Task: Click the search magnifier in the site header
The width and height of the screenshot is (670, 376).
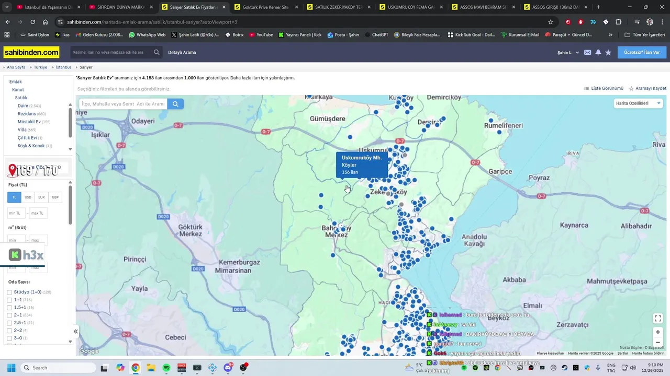Action: coord(157,52)
